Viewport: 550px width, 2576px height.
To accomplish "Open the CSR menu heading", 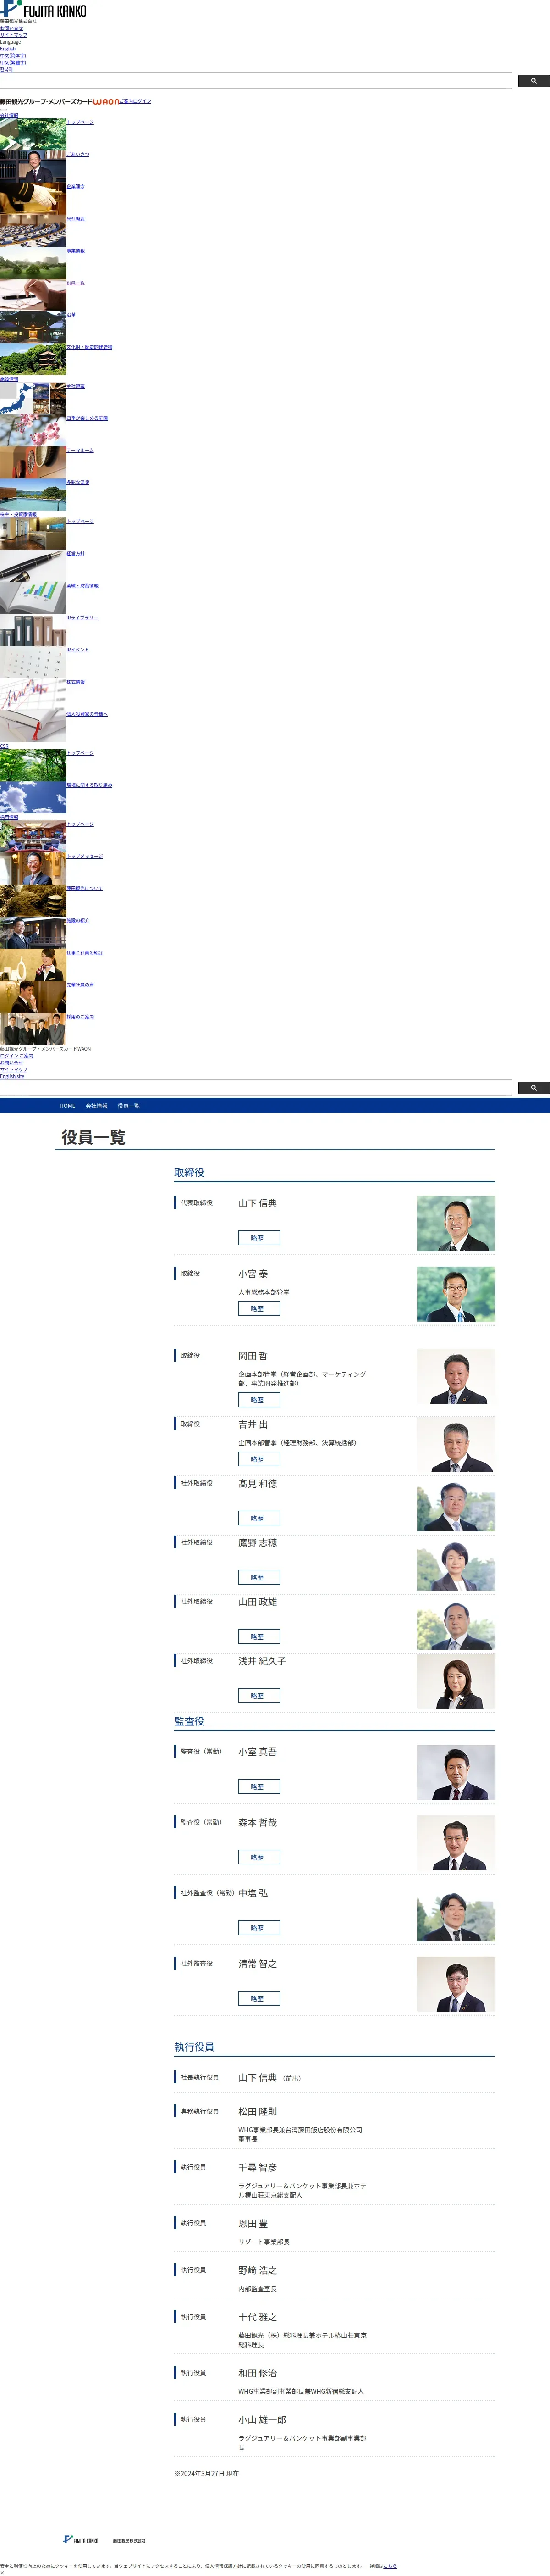I will pos(4,746).
